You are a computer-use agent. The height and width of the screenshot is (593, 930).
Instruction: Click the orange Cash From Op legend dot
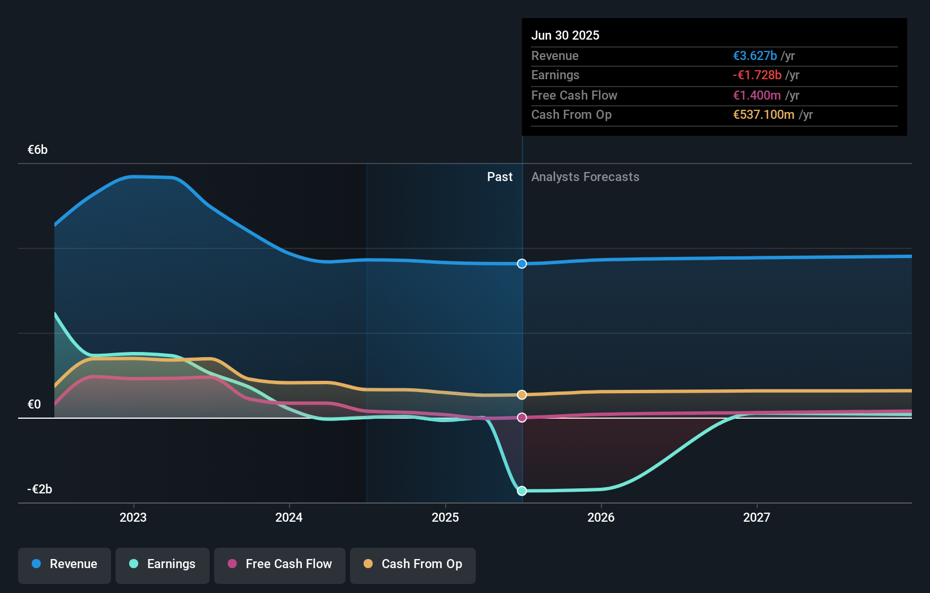pos(368,564)
